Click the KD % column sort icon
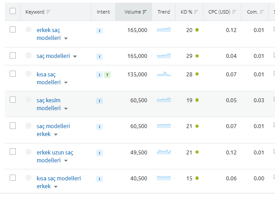The height and width of the screenshot is (204, 275). pyautogui.click(x=196, y=12)
